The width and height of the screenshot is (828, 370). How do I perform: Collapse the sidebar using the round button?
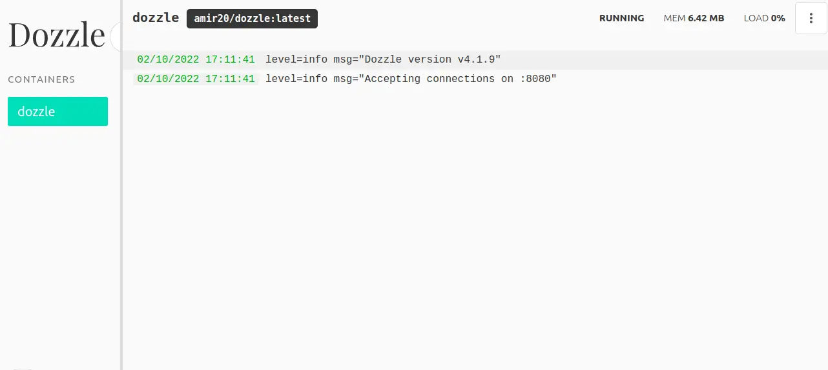tap(116, 36)
